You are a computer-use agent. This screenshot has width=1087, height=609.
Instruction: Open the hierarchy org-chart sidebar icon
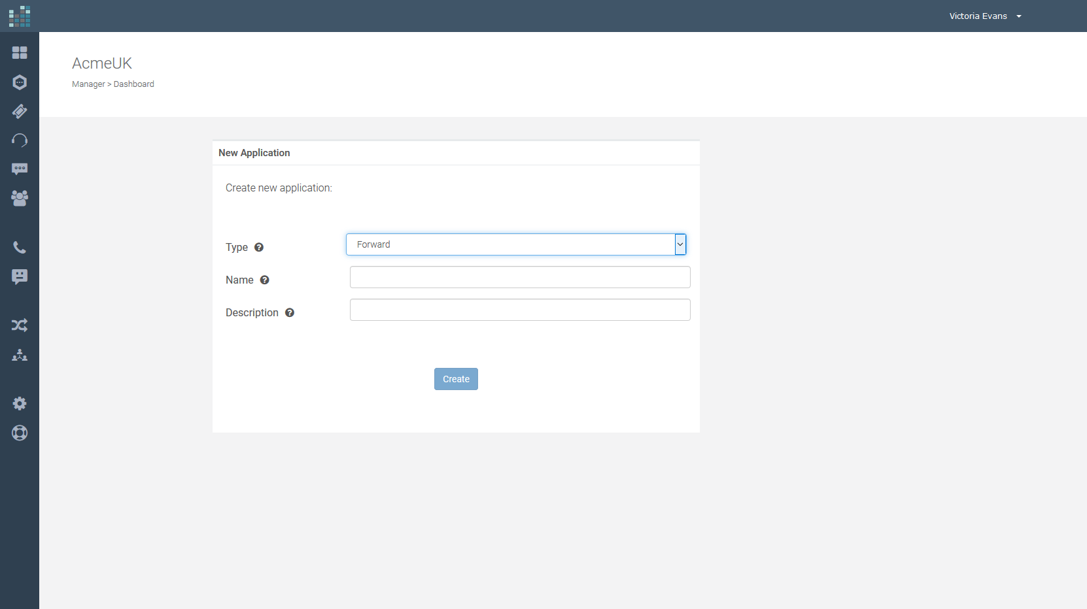pos(20,355)
